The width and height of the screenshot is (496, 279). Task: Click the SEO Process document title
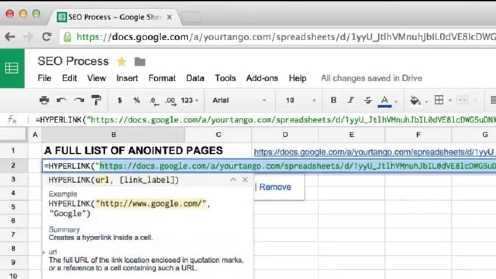[x=73, y=61]
